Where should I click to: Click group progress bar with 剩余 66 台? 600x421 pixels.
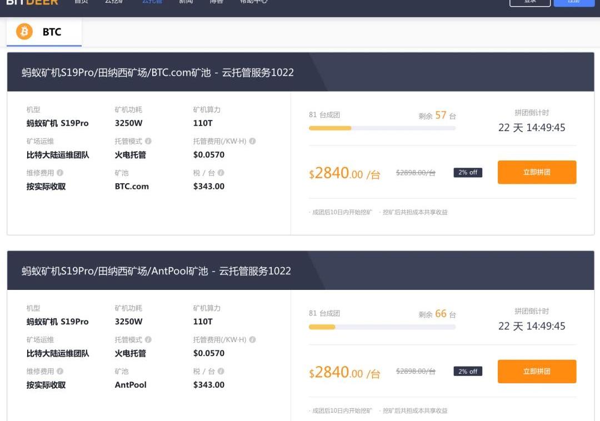pyautogui.click(x=382, y=327)
